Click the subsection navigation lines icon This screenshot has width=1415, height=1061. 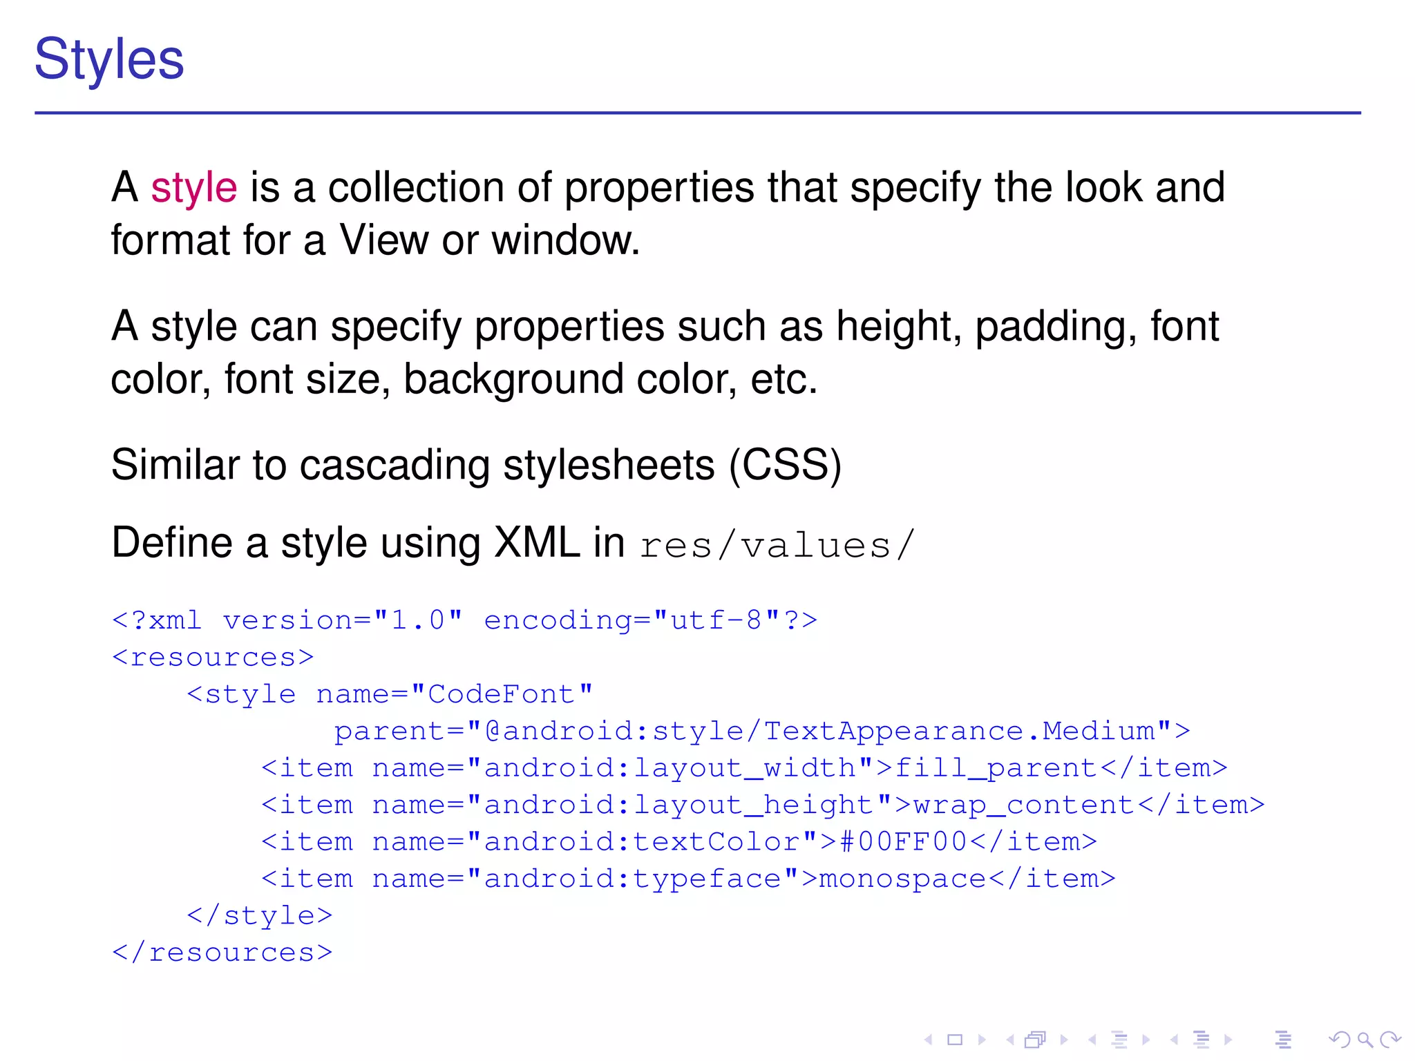(x=1119, y=1039)
